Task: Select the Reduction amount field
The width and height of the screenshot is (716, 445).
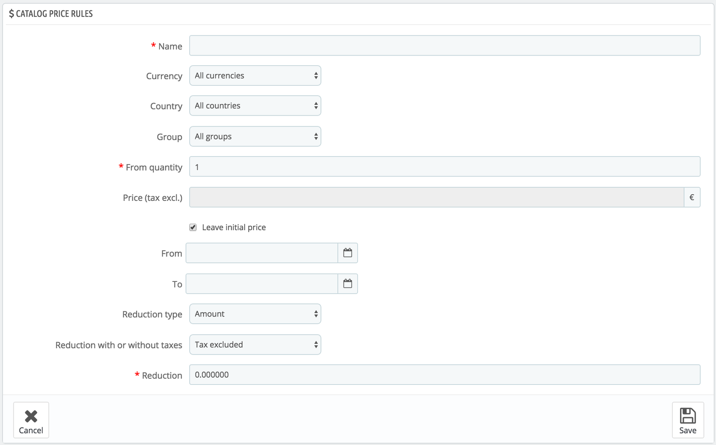Action: click(x=444, y=375)
